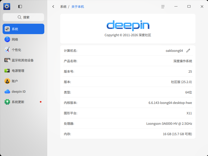Edit computer name with pencil icon
Image resolution: width=208 pixels, height=156 pixels.
tap(188, 51)
